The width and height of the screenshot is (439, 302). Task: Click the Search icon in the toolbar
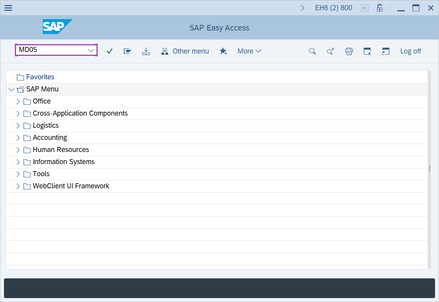tap(312, 51)
